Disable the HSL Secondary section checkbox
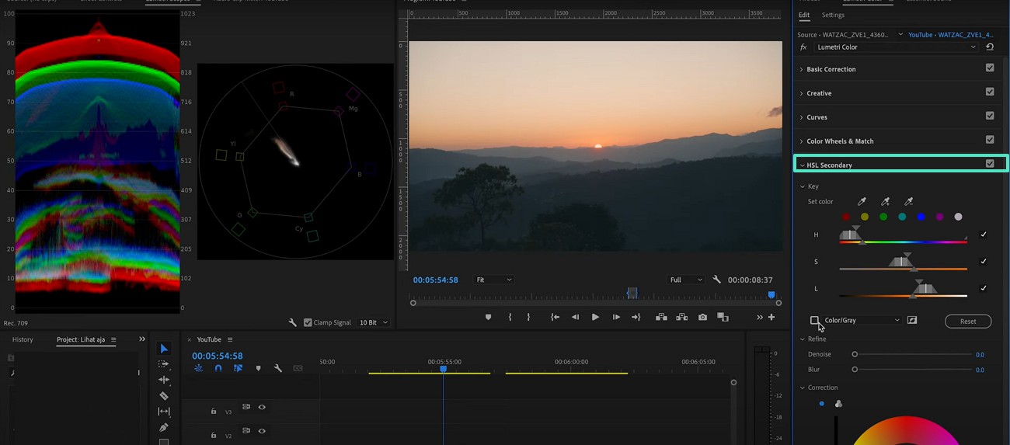This screenshot has width=1010, height=445. click(x=989, y=164)
